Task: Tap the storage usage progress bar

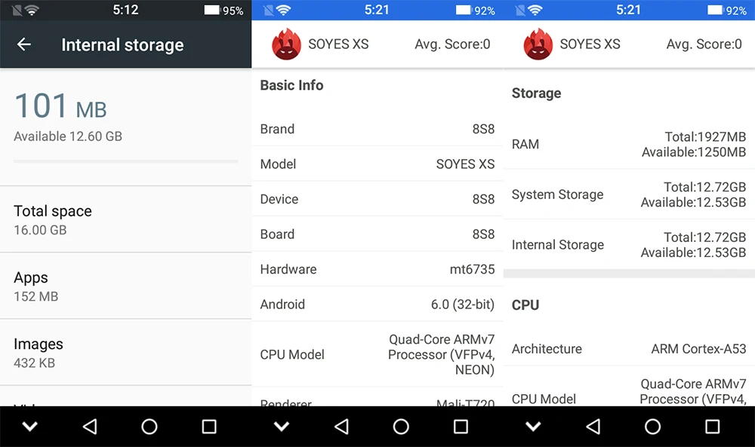Action: click(x=125, y=161)
